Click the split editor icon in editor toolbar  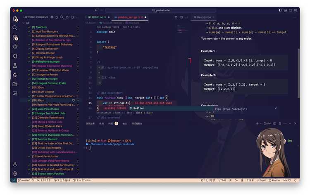(181, 17)
